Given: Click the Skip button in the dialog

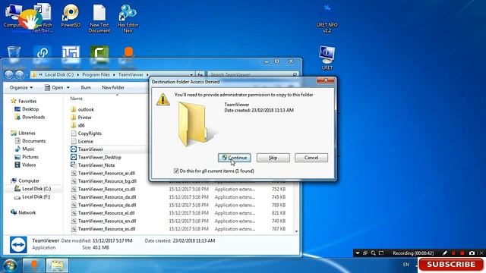Looking at the screenshot, I should (273, 158).
